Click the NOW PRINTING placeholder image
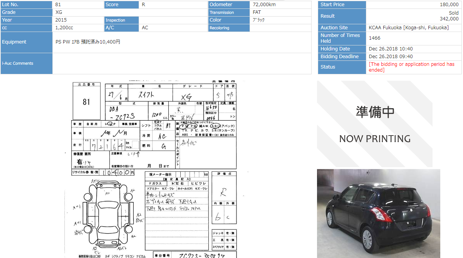463x258 pixels. tap(374, 124)
